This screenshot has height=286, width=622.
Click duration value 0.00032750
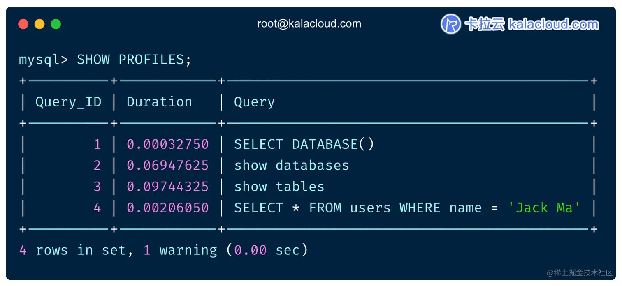pos(168,144)
